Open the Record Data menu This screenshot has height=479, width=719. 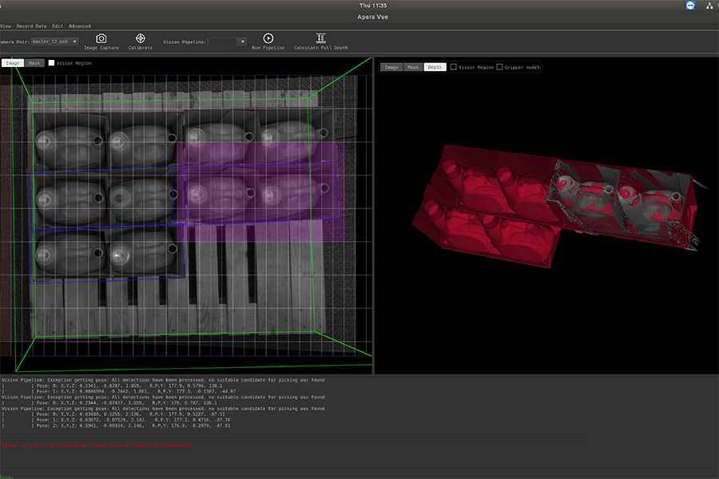tap(31, 26)
